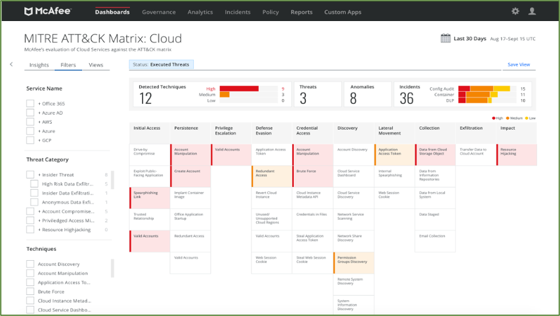The image size is (560, 316).
Task: Open the Governance menu
Action: point(158,12)
